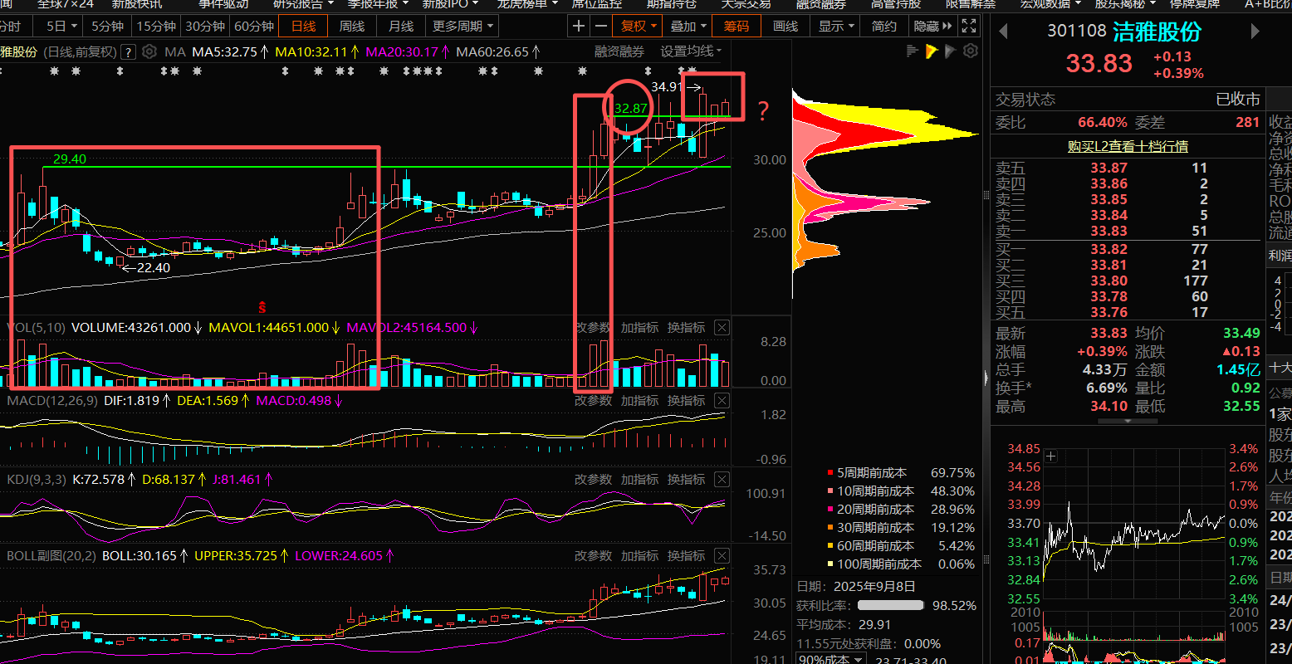The width and height of the screenshot is (1292, 664).
Task: Click the 卖一 price 33.83 row
Action: pyautogui.click(x=1128, y=232)
